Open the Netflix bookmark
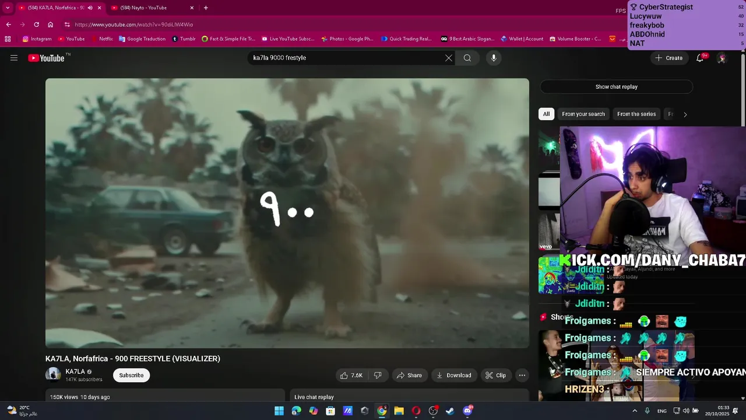Viewport: 746px width, 420px height. (101, 39)
